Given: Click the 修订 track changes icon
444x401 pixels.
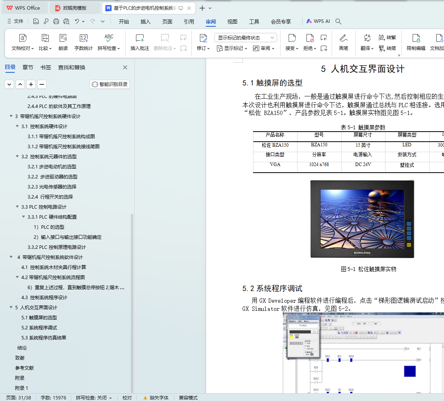Looking at the screenshot, I should pos(203,38).
